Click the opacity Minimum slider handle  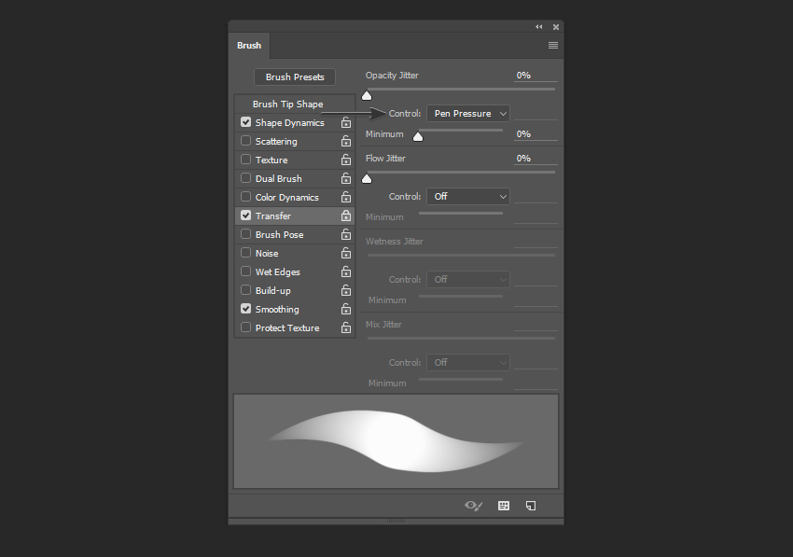click(x=418, y=136)
